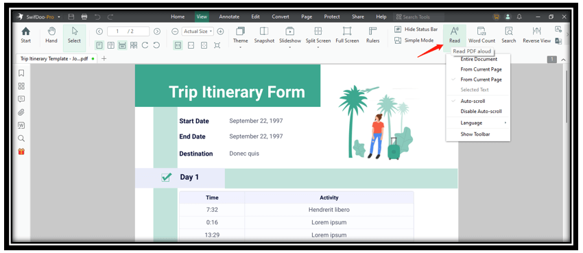Enable the Auto-scroll option
Viewport: 583px width, 253px height.
coord(473,101)
